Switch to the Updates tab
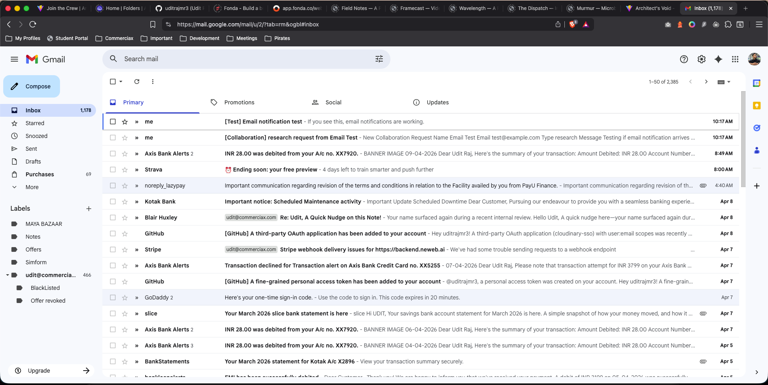 pyautogui.click(x=438, y=102)
